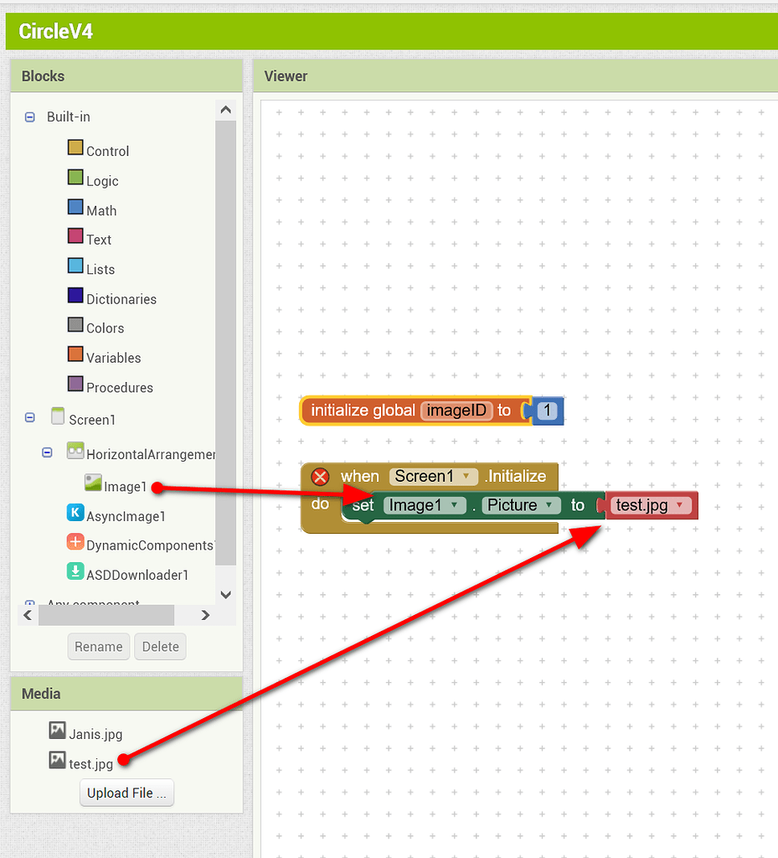Image resolution: width=778 pixels, height=858 pixels.
Task: Delete the Screen1.Initialize block via red X
Action: pyautogui.click(x=321, y=477)
